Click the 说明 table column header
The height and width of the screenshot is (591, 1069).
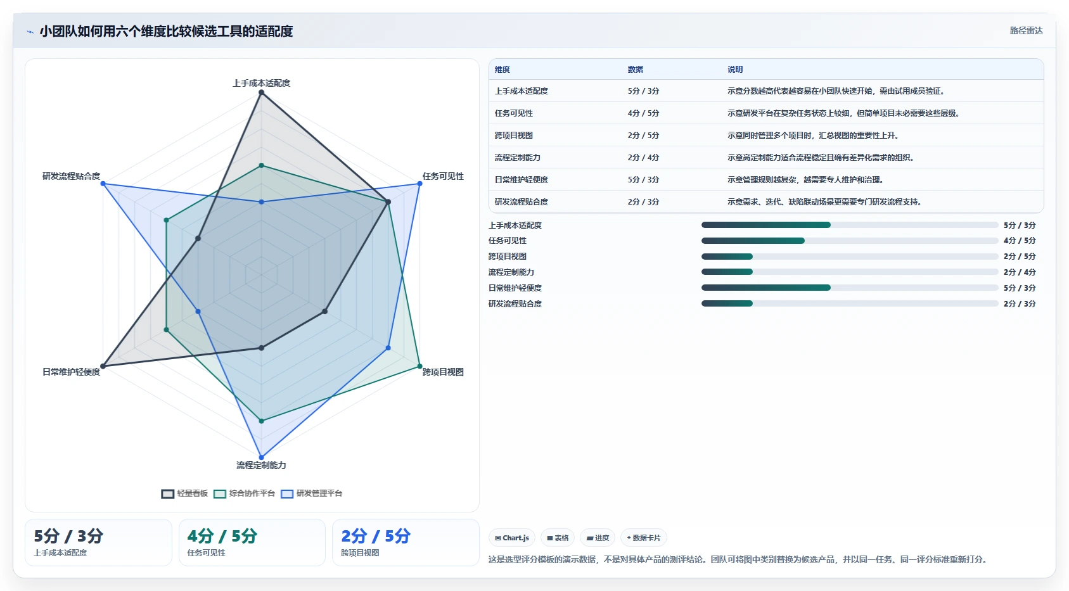click(x=735, y=70)
